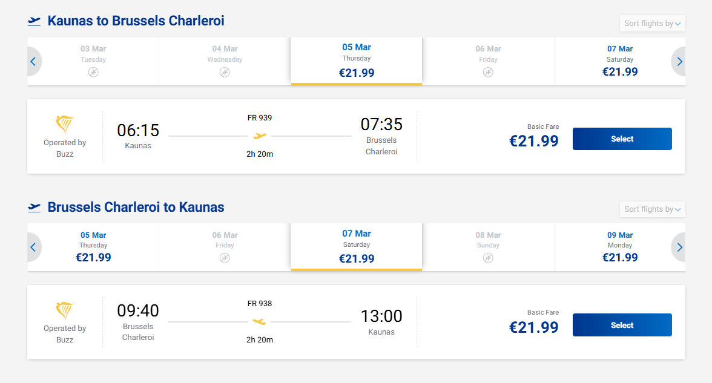The width and height of the screenshot is (712, 383).
Task: Show later outbound dates with right arrow
Action: pyautogui.click(x=679, y=61)
